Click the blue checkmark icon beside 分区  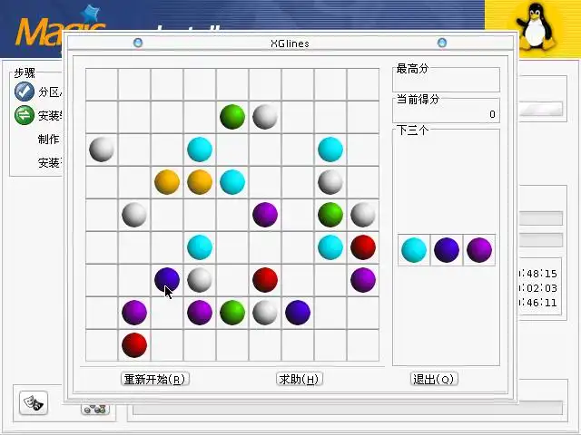[x=25, y=92]
